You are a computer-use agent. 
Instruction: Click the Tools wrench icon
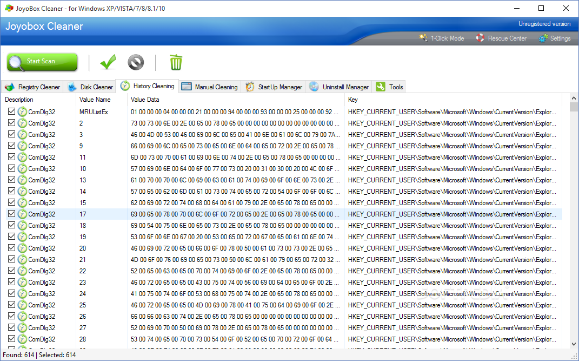381,87
